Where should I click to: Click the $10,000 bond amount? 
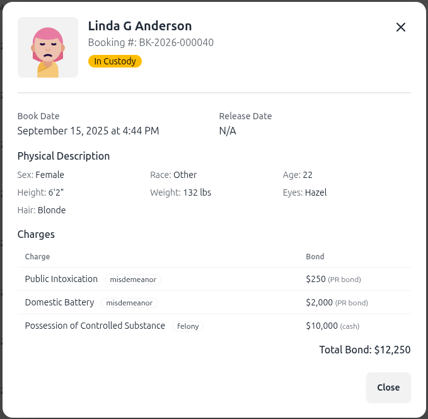322,326
